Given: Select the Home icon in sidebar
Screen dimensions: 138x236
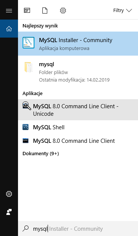Looking at the screenshot, I should click(x=9, y=29).
